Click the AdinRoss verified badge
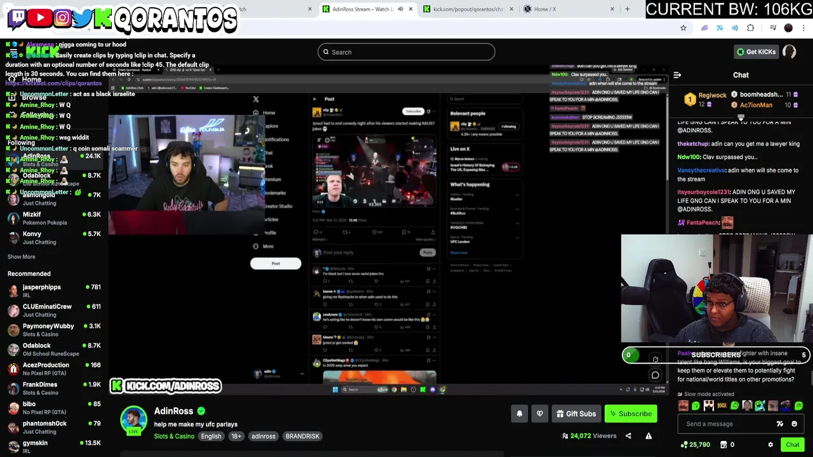The image size is (813, 457). (201, 411)
